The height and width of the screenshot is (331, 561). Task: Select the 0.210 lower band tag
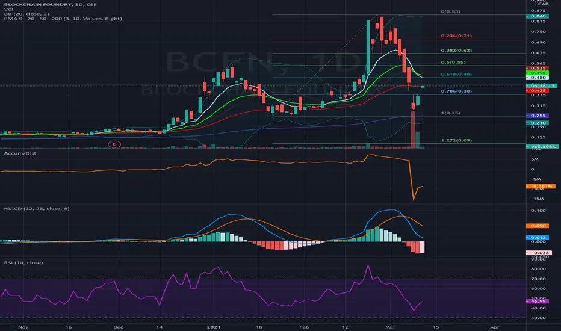538,123
